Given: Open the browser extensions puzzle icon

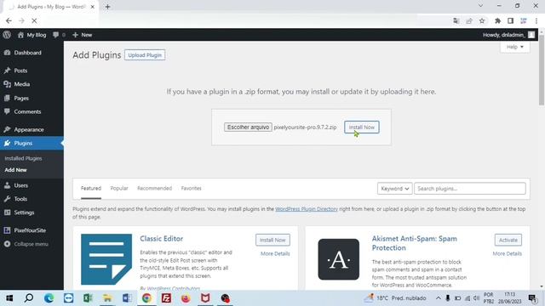Looking at the screenshot, I should tap(497, 20).
